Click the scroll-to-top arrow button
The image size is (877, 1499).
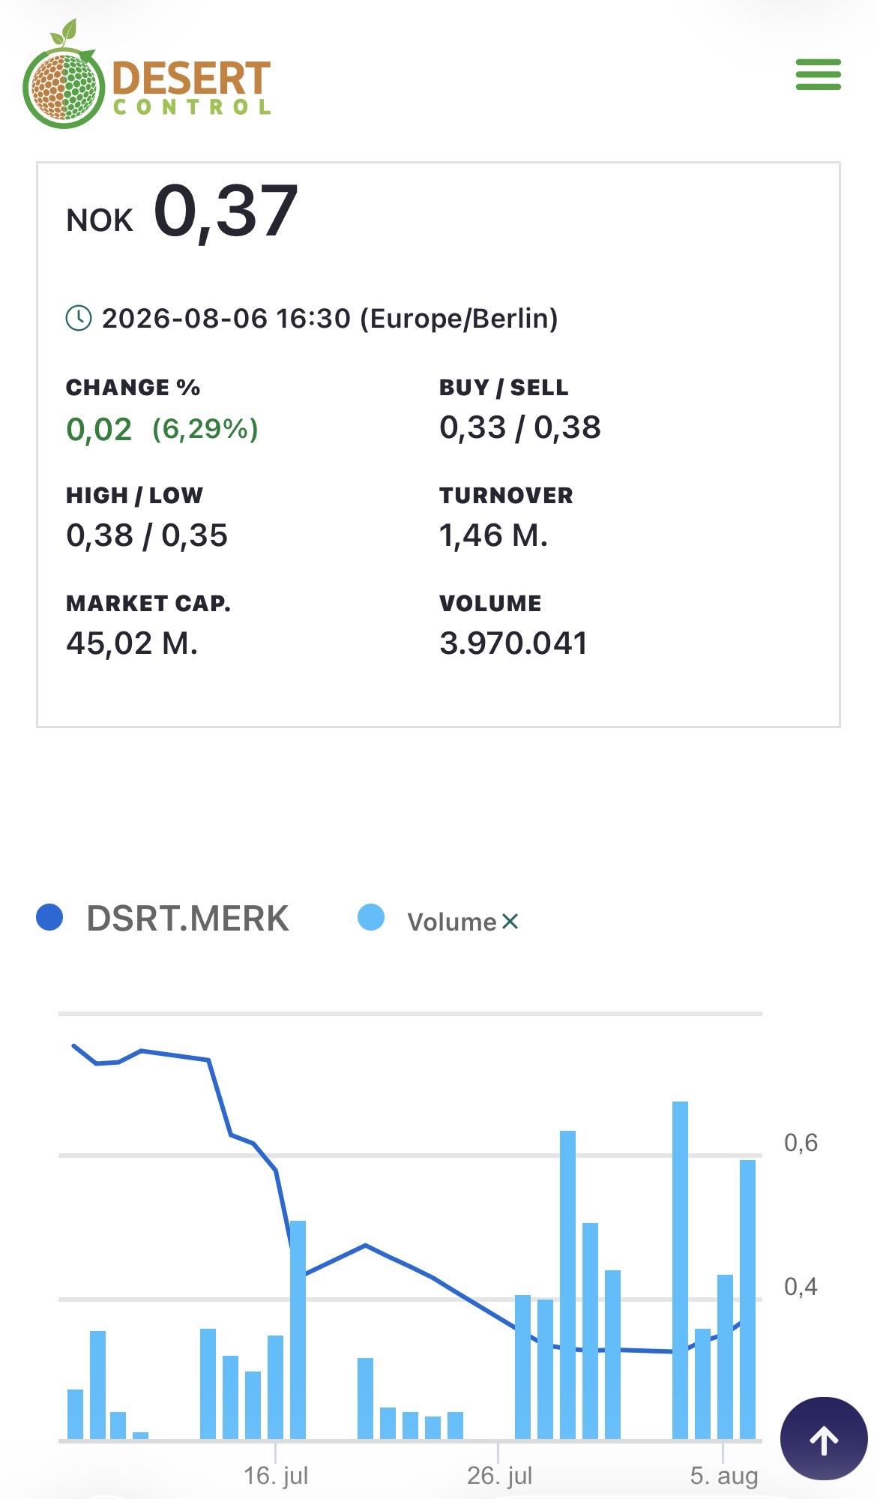(824, 1438)
